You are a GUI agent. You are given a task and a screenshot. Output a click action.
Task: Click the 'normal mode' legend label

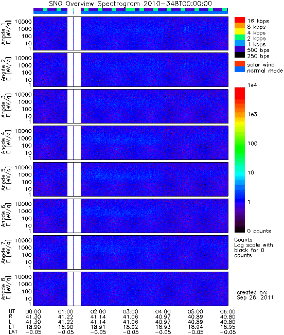pos(265,70)
